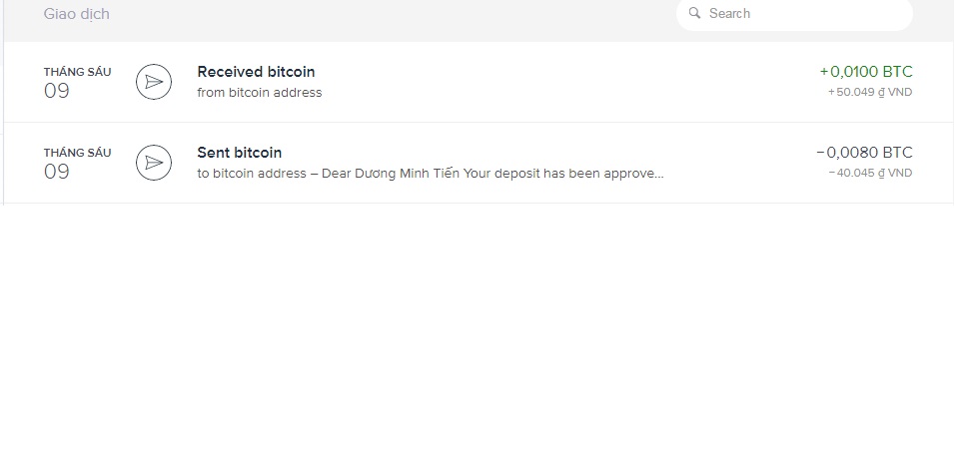Click the search magnifier icon
Image resolution: width=954 pixels, height=459 pixels.
tap(695, 14)
